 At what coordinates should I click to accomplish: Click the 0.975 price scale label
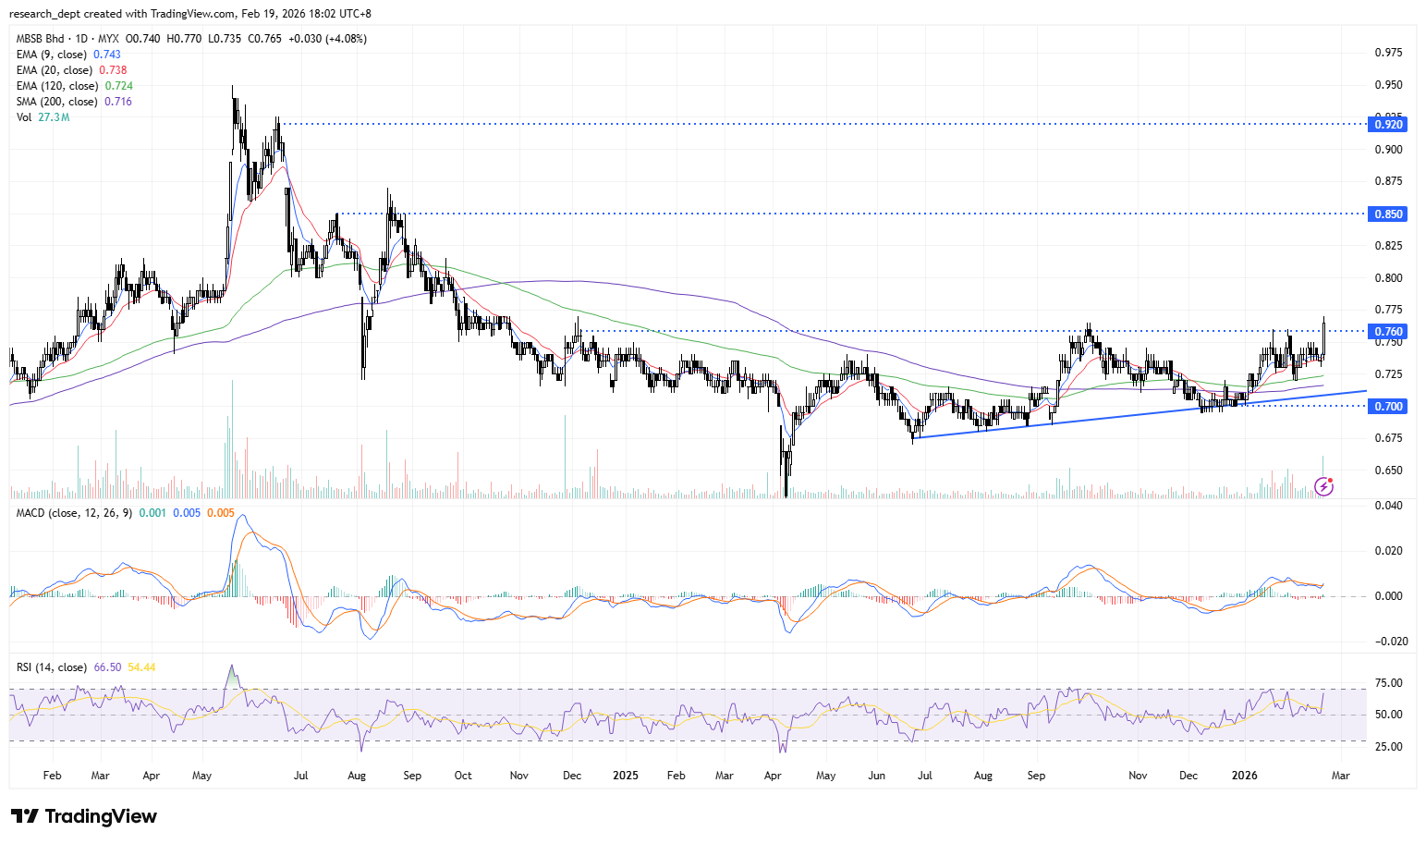(x=1388, y=53)
